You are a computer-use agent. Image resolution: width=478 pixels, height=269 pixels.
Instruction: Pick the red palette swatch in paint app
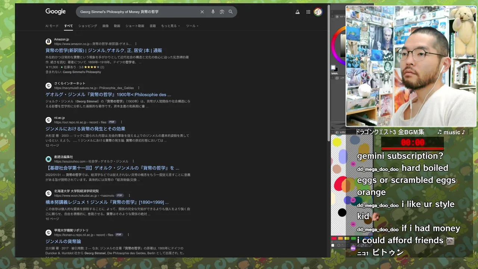click(x=334, y=238)
